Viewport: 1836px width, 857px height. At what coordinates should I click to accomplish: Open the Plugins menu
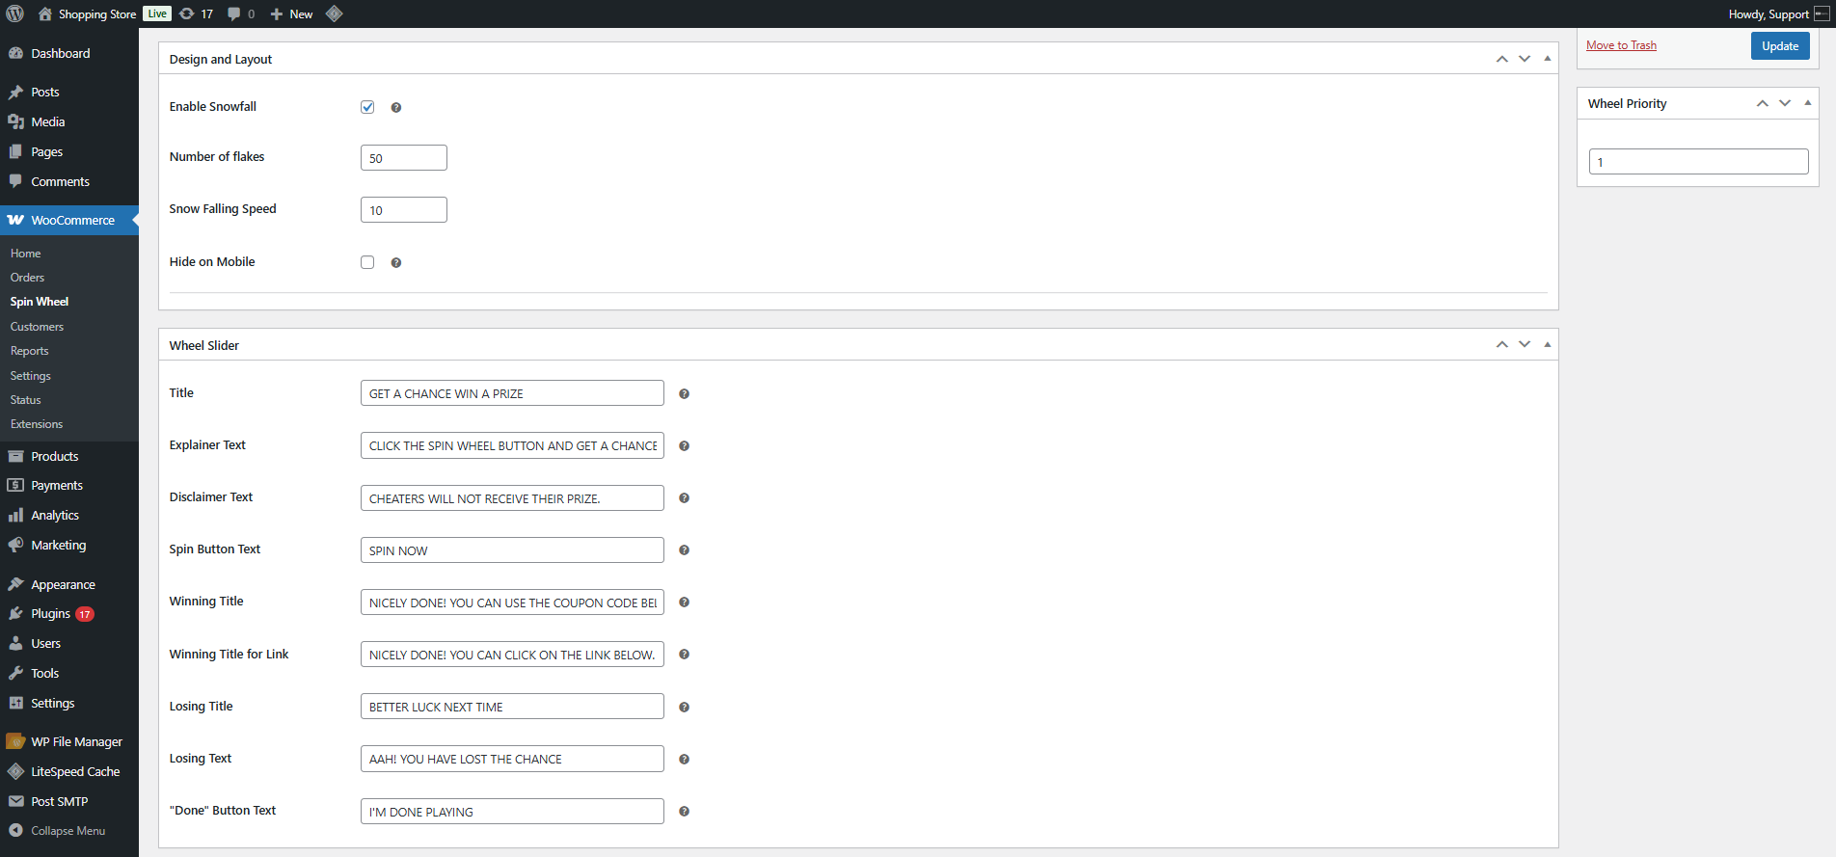pos(50,614)
